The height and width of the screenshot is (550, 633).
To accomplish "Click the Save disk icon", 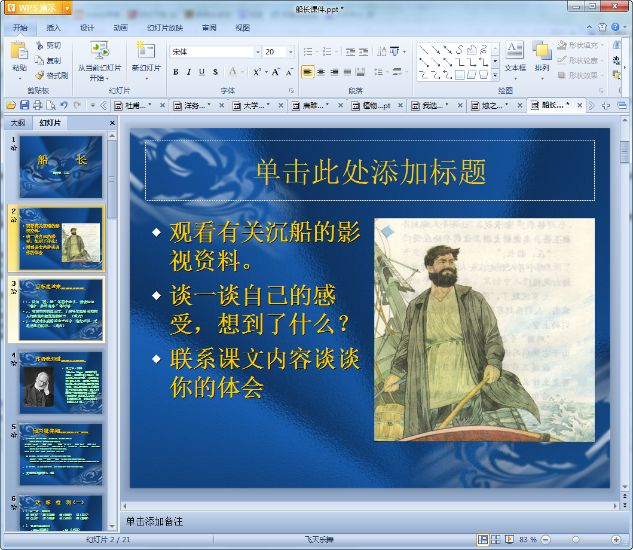I will 25,105.
